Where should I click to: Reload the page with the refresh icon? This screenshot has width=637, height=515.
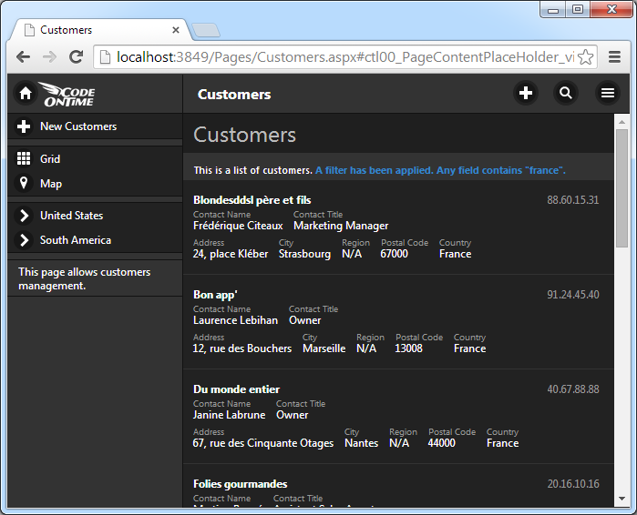click(x=77, y=57)
